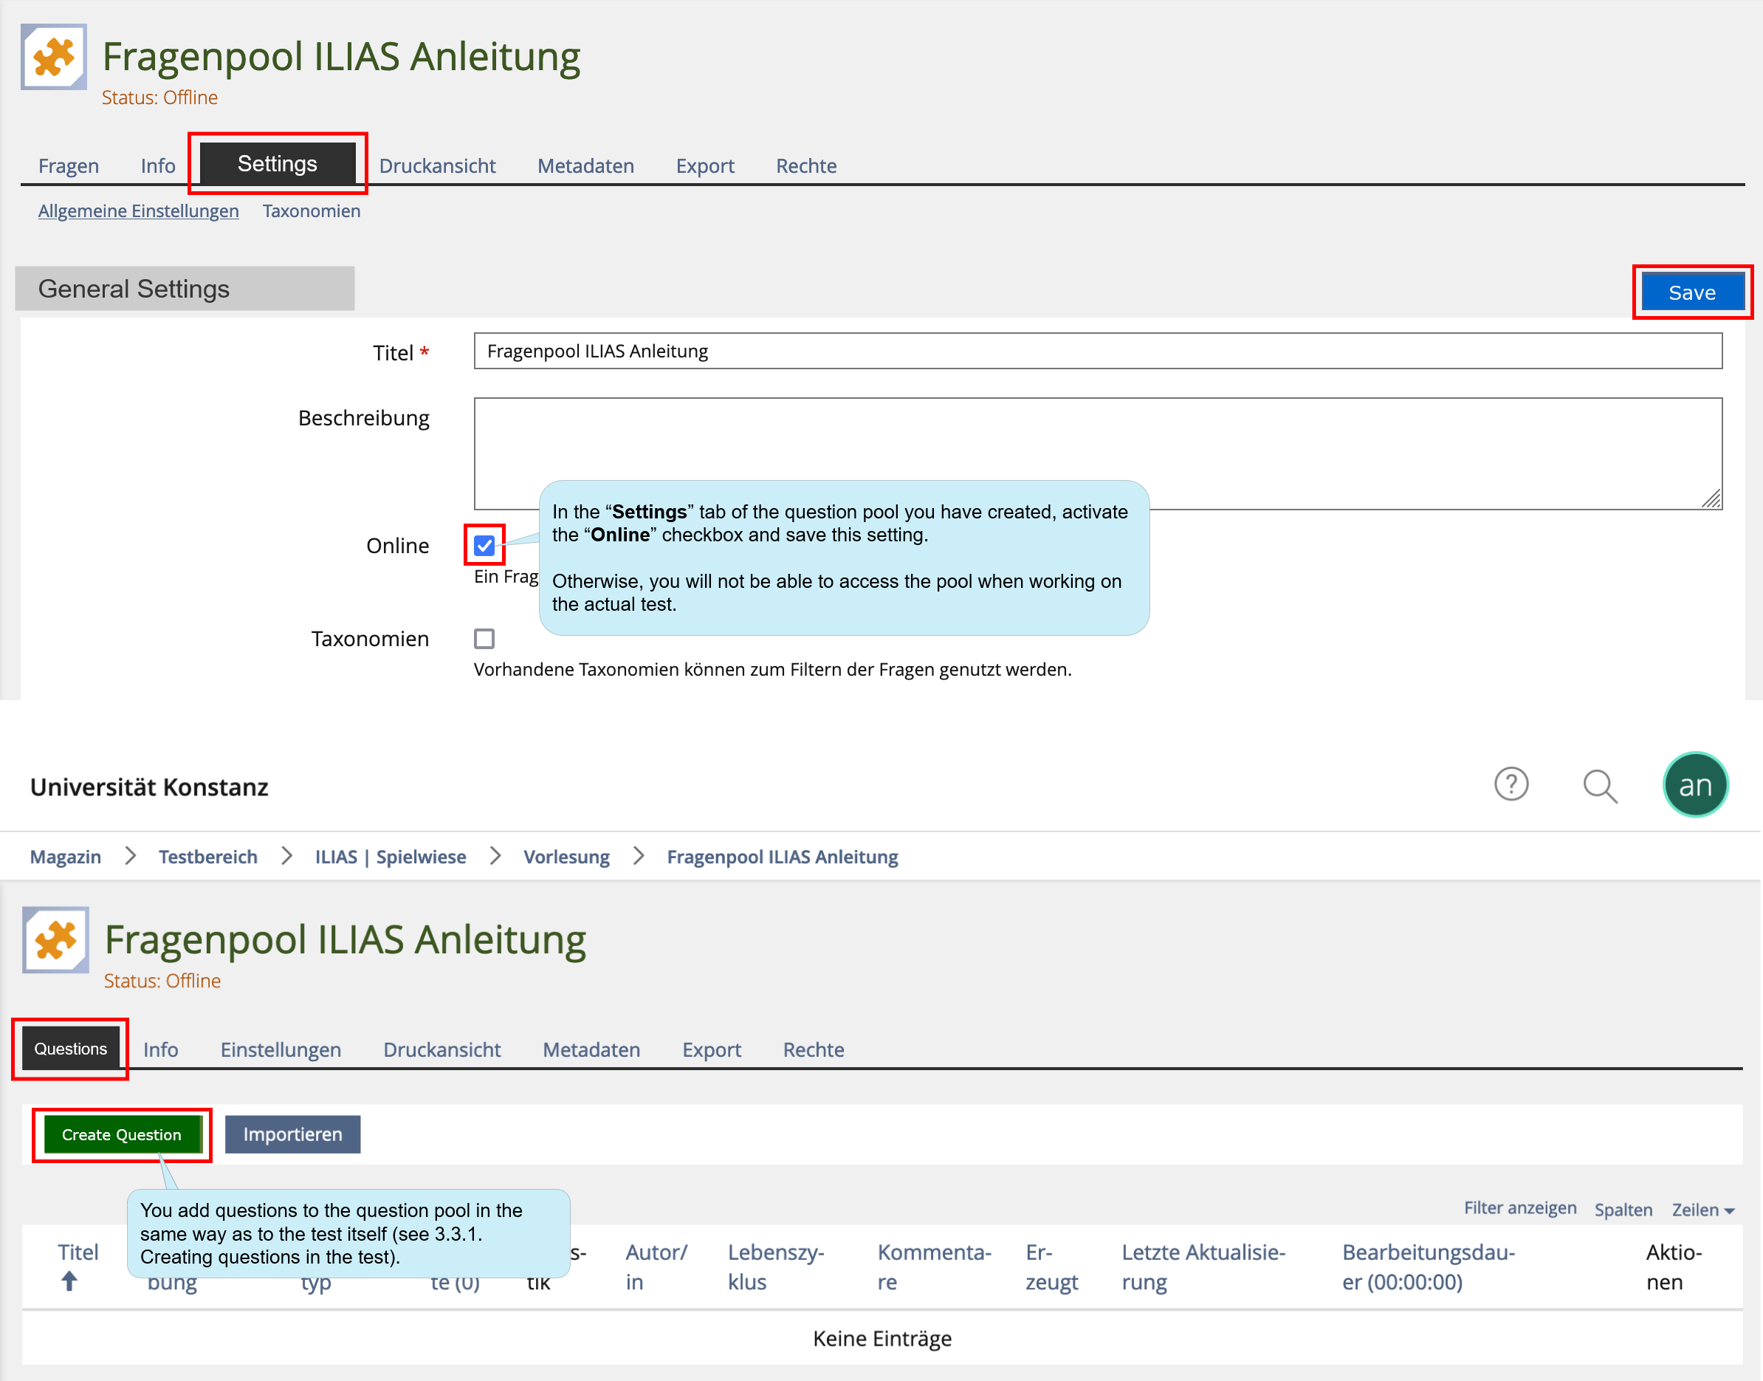
Task: Open the upper Export tab
Action: click(x=705, y=165)
